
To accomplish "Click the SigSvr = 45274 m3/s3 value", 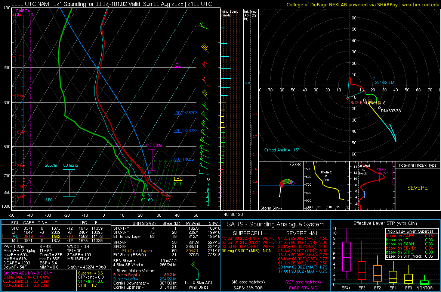I will [x=87, y=267].
